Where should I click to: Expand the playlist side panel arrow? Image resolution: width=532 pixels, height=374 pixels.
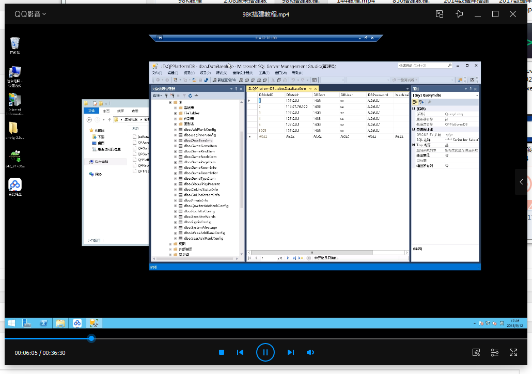(521, 182)
